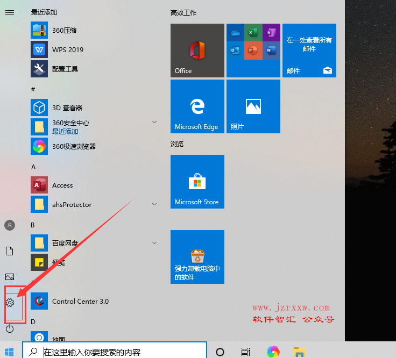Launch 360 browser from taskbar
396x358 pixels.
tap(273, 352)
